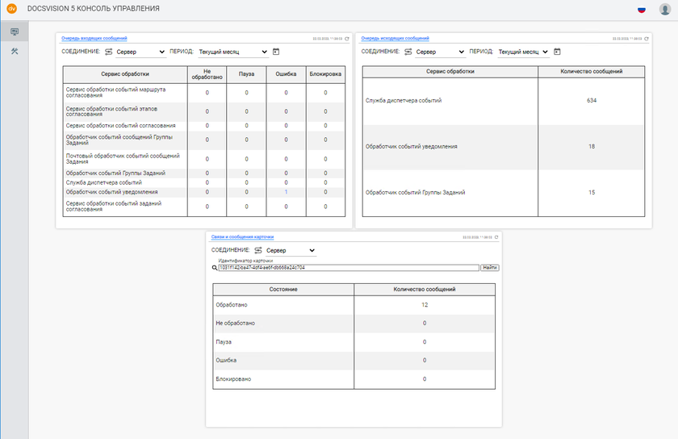Open the 'Очередь входящих сообщений' link
678x439 pixels.
tap(94, 38)
